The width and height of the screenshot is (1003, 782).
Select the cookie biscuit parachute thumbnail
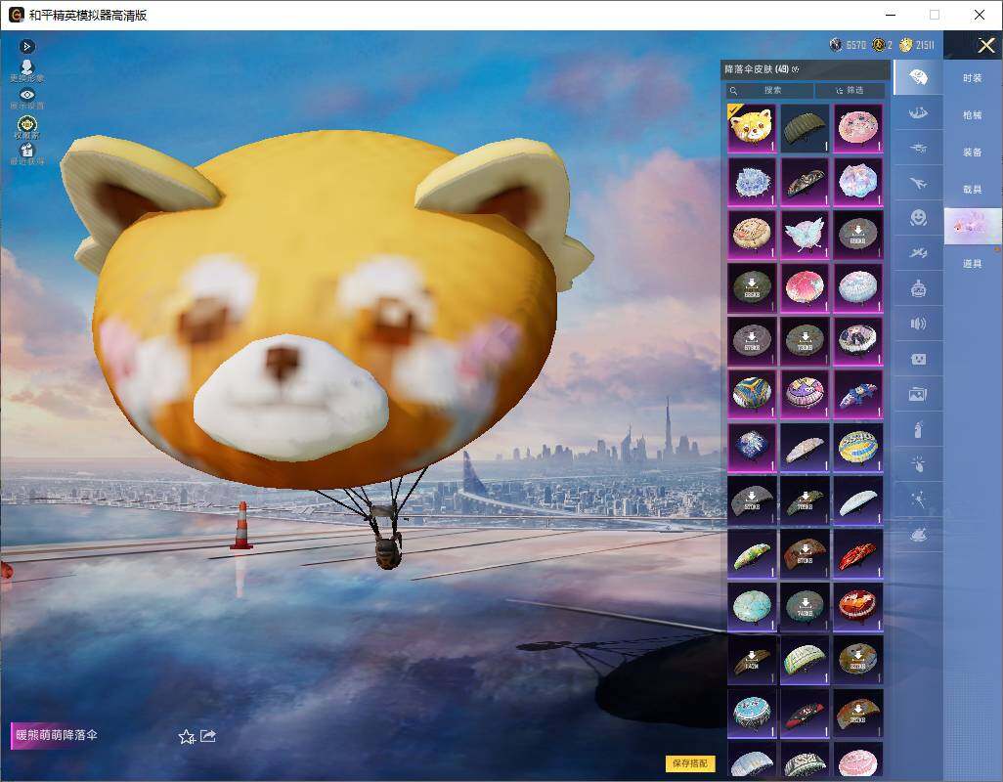point(753,234)
